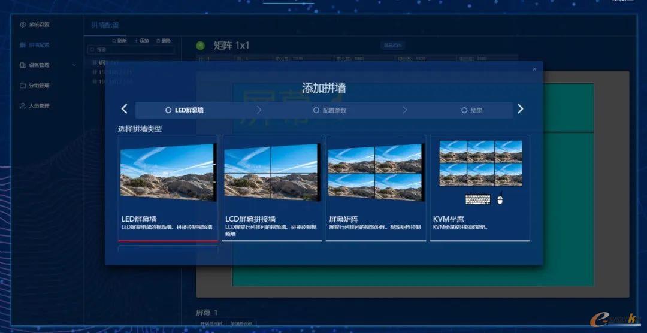The image size is (647, 333).
Task: Jump to the 配置参数 wizard step
Action: point(329,110)
